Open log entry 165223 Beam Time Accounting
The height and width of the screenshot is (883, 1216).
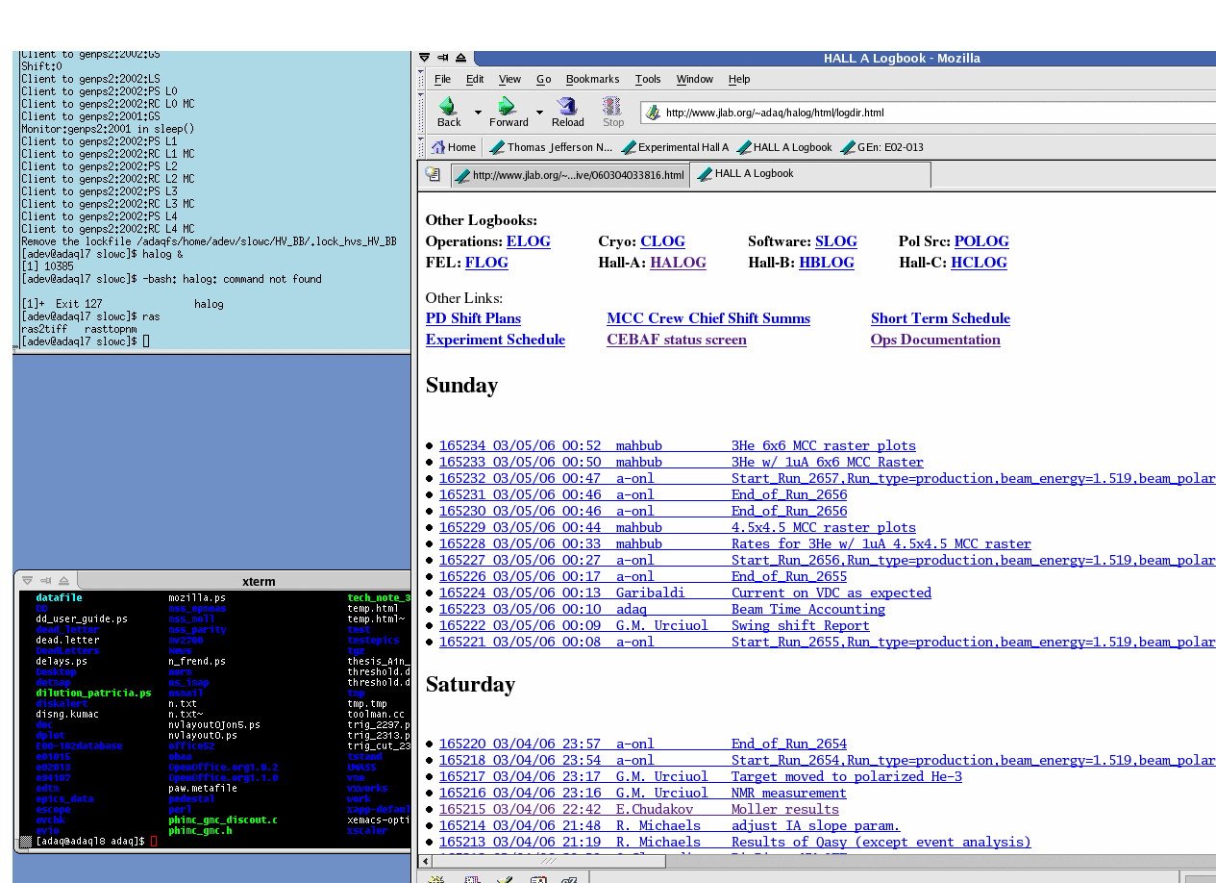tap(662, 609)
